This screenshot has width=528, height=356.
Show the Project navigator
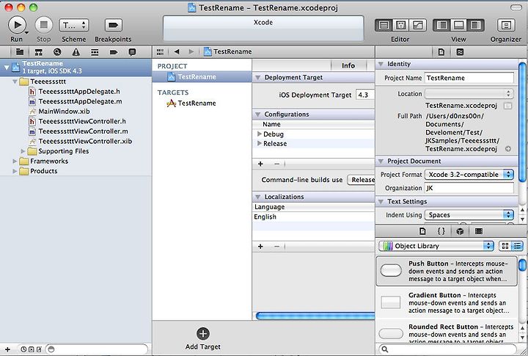tap(20, 52)
